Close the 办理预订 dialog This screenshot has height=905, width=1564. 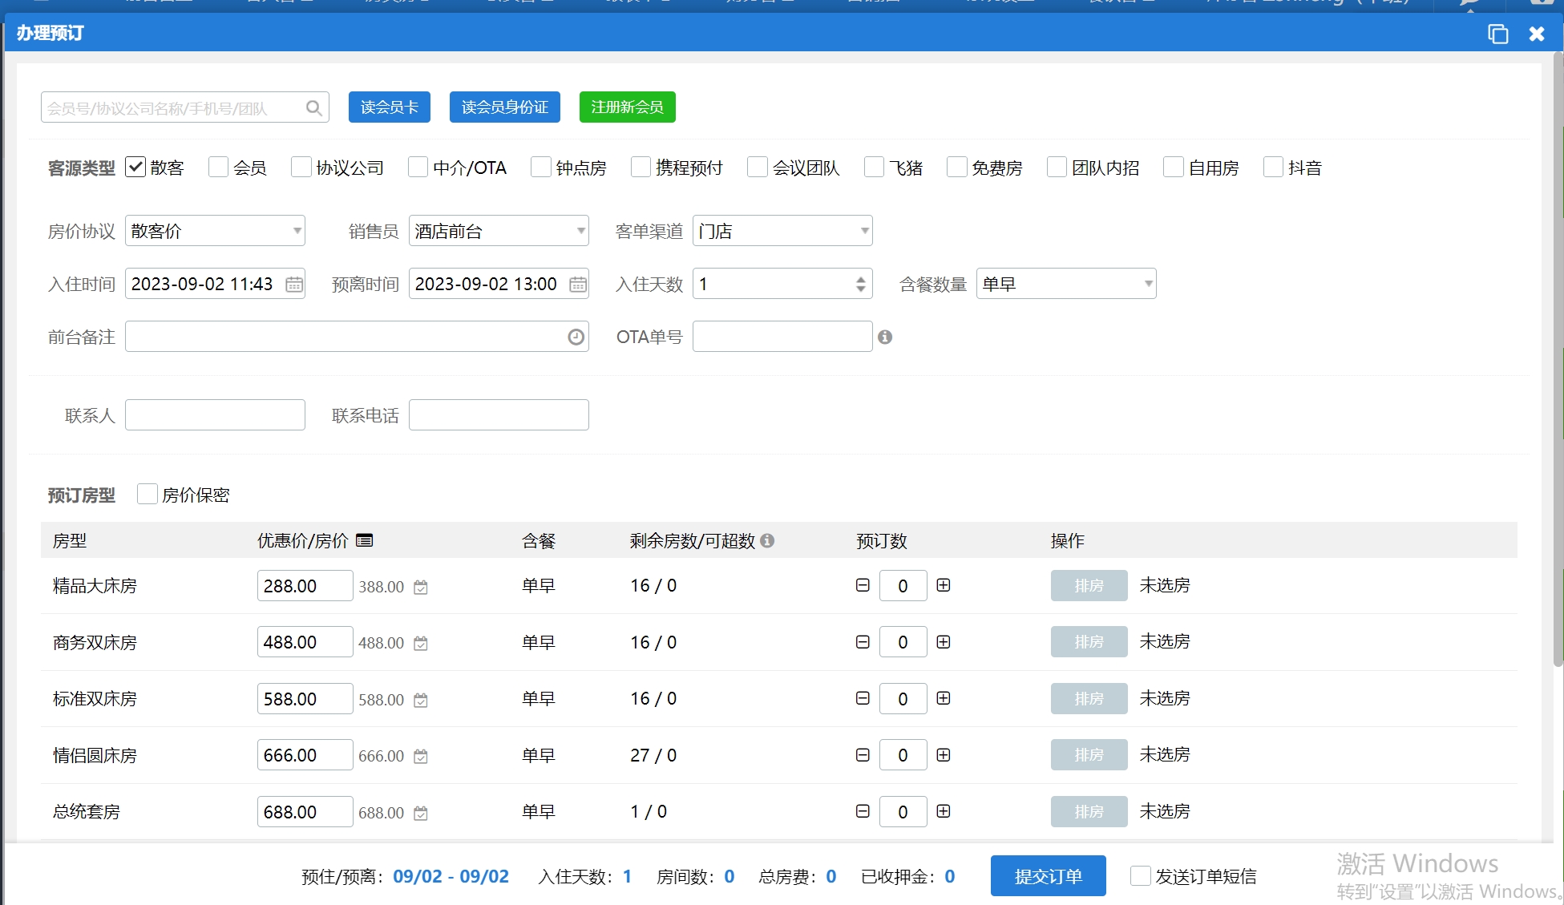(1537, 34)
